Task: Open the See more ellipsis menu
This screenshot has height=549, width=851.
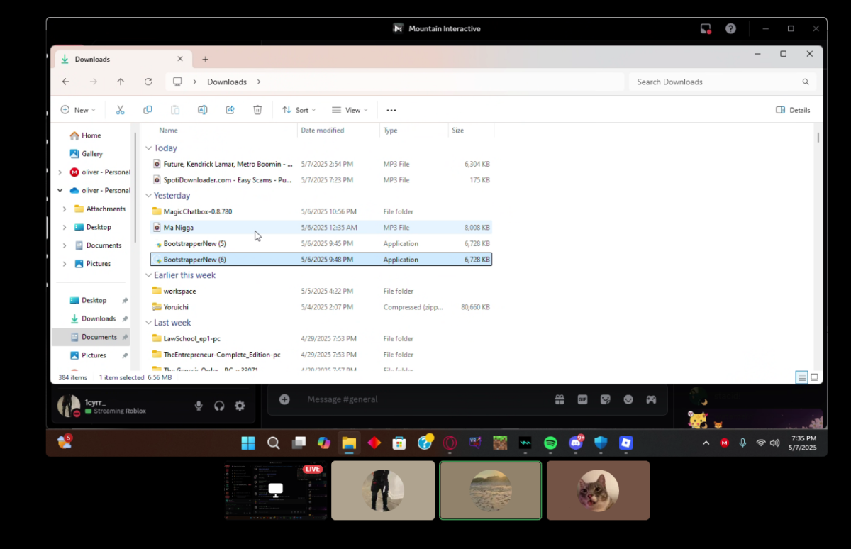Action: click(391, 110)
